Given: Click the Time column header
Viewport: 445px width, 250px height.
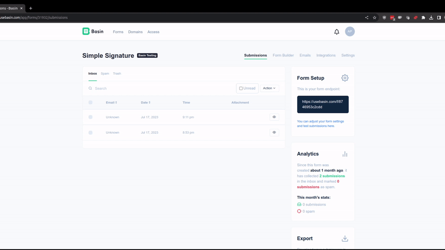Looking at the screenshot, I should 186,103.
